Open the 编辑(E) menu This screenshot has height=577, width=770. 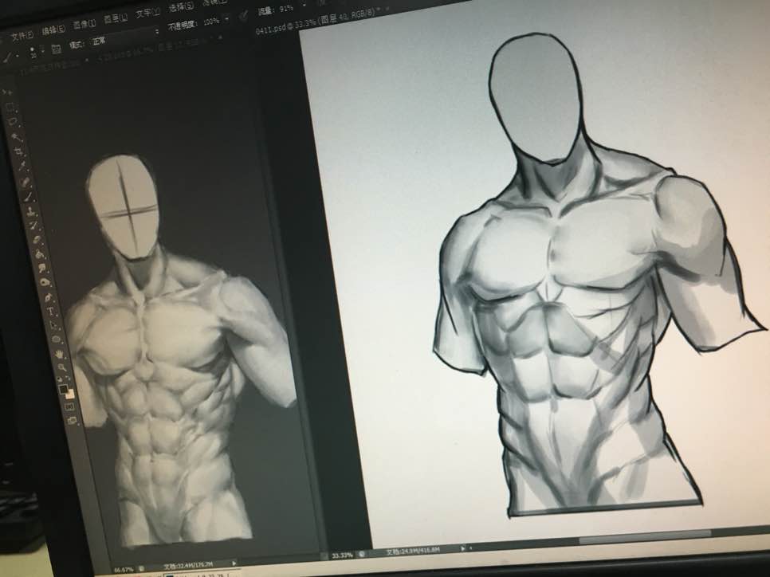(53, 30)
